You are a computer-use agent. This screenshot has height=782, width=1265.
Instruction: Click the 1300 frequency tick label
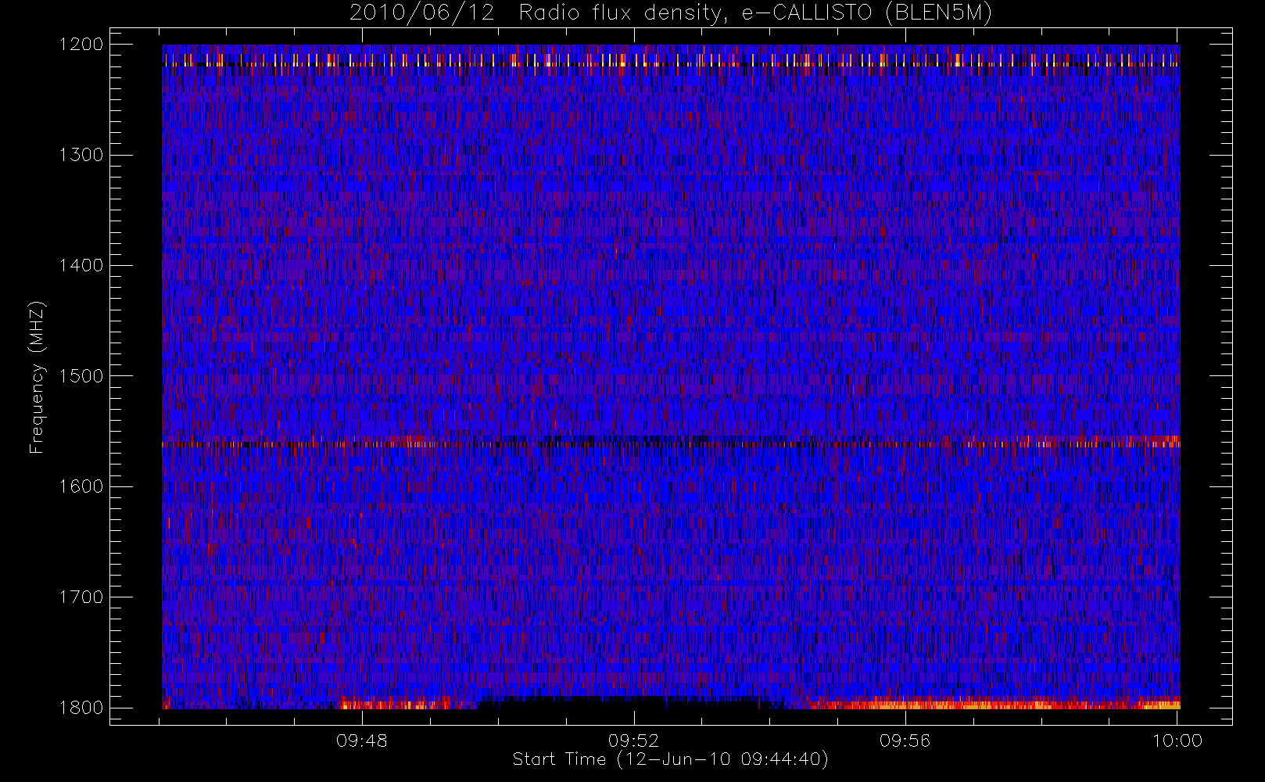pos(81,155)
